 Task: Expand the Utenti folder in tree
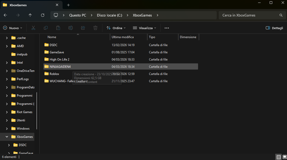coord(7,120)
